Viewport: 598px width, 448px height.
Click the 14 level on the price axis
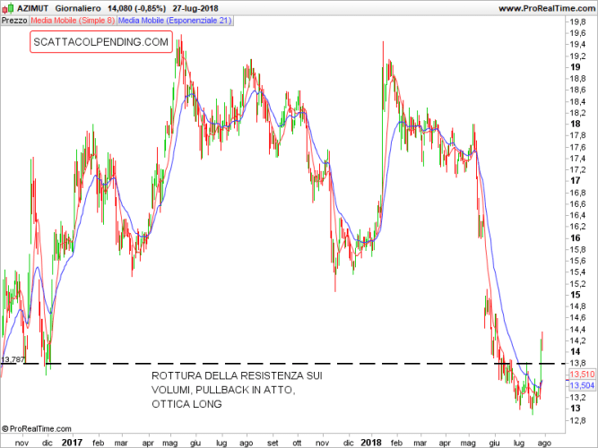pos(575,351)
